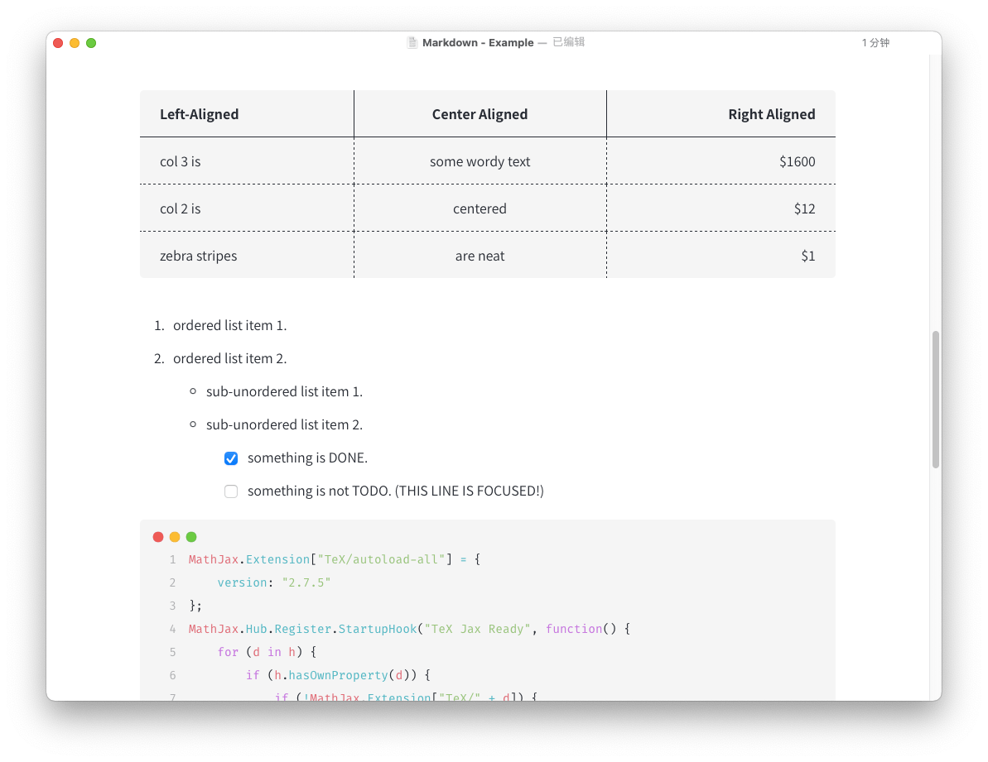
Task: Click 'sub-unordered list item 1.' text
Action: (284, 391)
